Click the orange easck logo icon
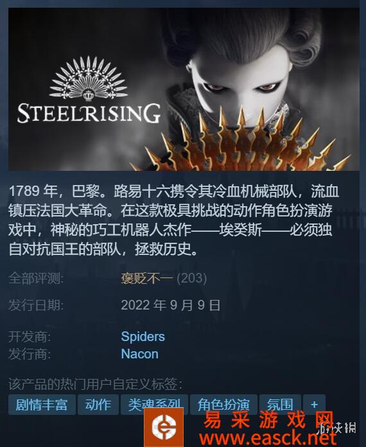The height and width of the screenshot is (447, 366). point(164,427)
